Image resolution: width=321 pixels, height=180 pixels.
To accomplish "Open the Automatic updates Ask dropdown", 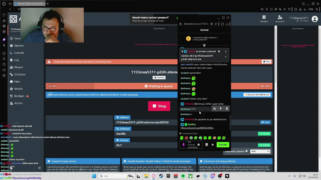I will tap(260, 151).
